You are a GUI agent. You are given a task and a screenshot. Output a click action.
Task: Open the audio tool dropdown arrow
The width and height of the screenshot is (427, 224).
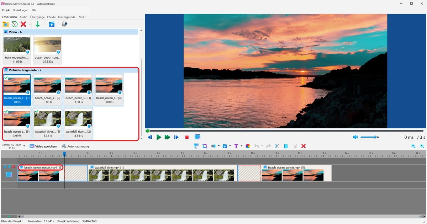(x=218, y=146)
